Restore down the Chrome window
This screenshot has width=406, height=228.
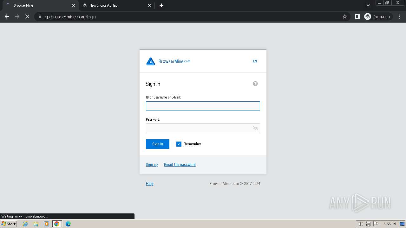tap(387, 3)
